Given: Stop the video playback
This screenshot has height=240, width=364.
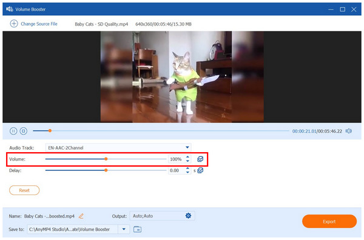Looking at the screenshot, I should 24,131.
